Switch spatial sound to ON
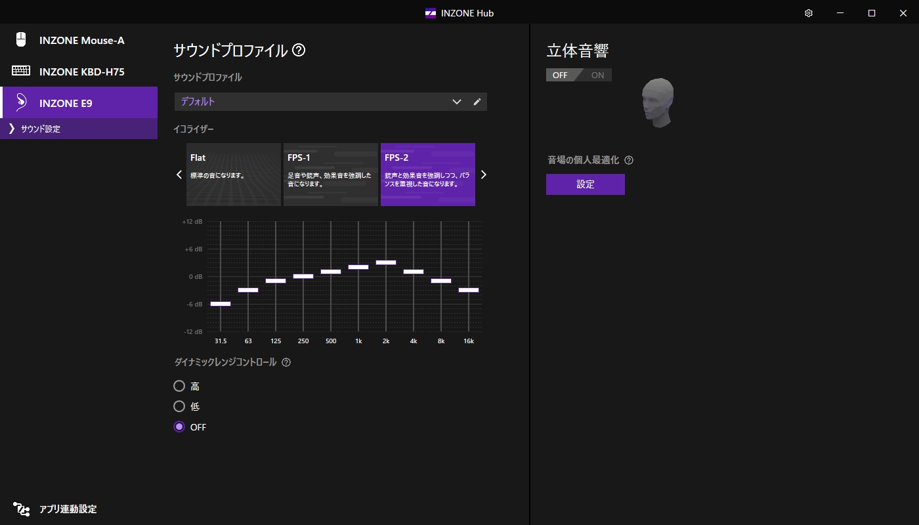This screenshot has height=525, width=919. tap(597, 75)
